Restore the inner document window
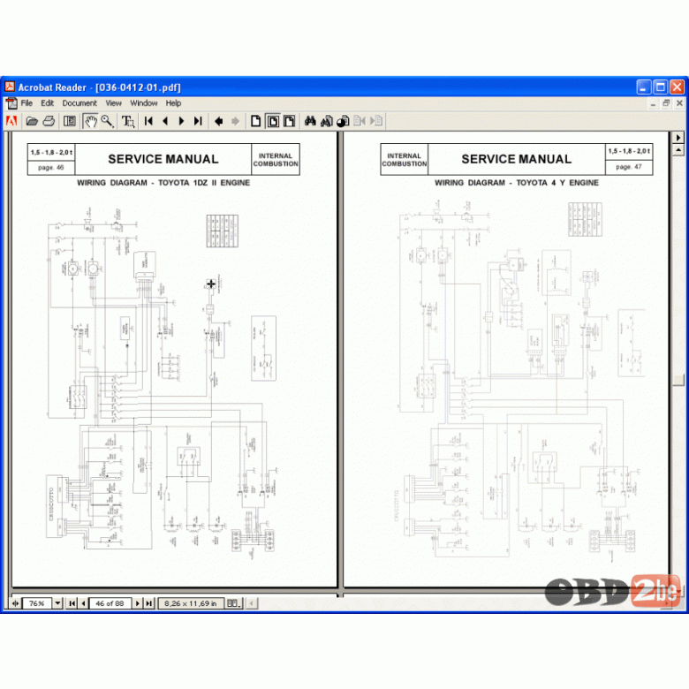Viewport: 689px width, 689px height. pos(666,103)
